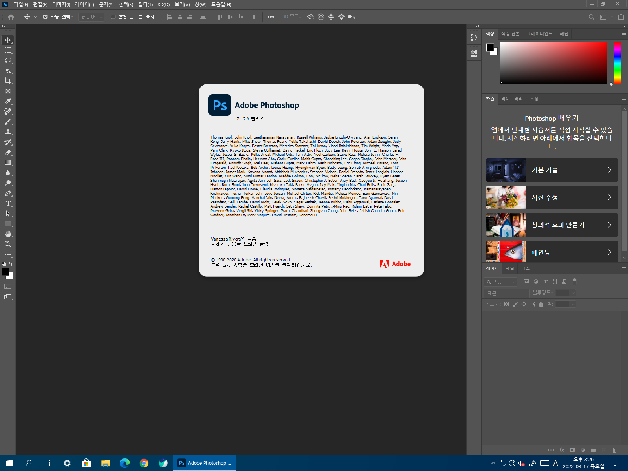Image resolution: width=628 pixels, height=471 pixels.
Task: Toggle layer filtering on/off switch
Action: [x=574, y=281]
